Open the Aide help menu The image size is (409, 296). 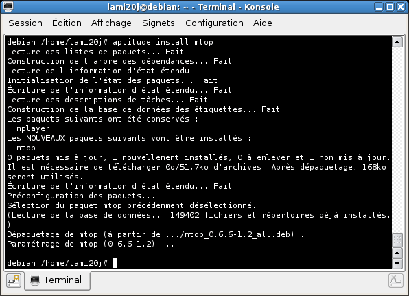pos(263,23)
